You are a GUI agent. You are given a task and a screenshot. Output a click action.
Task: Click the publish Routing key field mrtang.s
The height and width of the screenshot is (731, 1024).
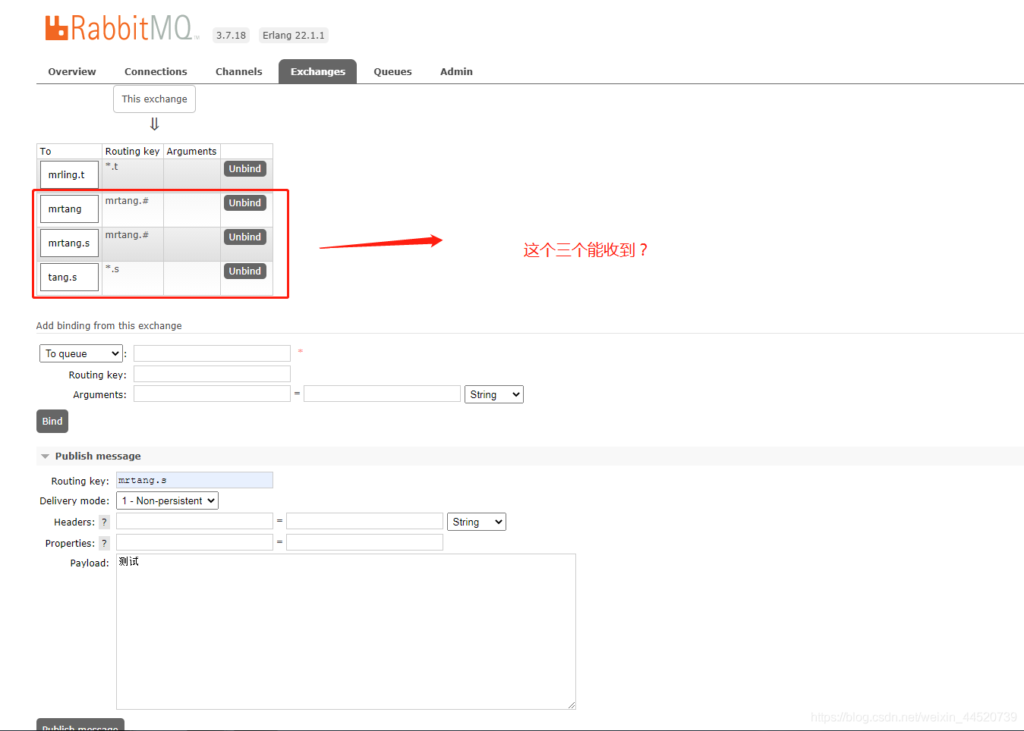pos(194,480)
